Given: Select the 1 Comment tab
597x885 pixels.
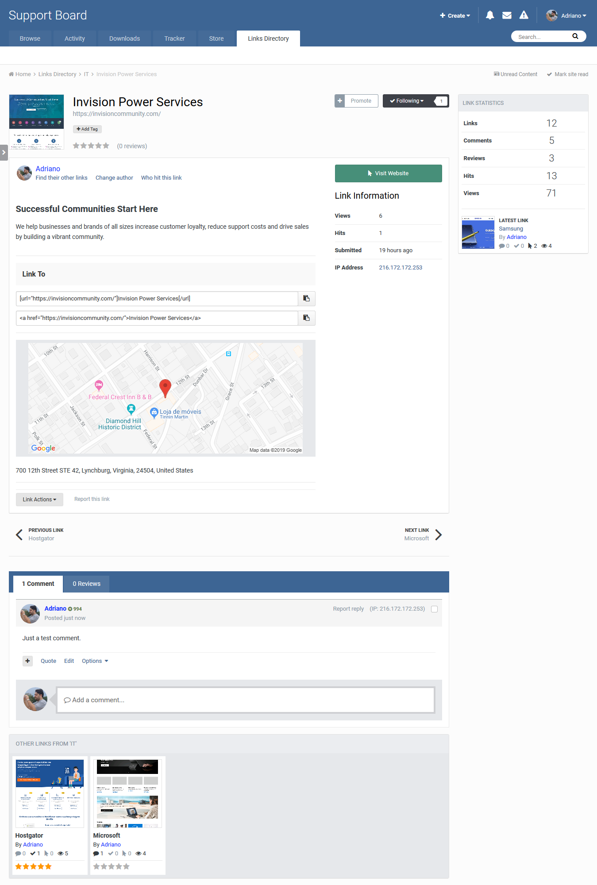Looking at the screenshot, I should [38, 584].
